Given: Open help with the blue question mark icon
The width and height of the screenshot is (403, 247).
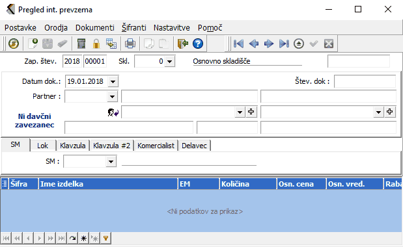Looking at the screenshot, I should pyautogui.click(x=198, y=44).
